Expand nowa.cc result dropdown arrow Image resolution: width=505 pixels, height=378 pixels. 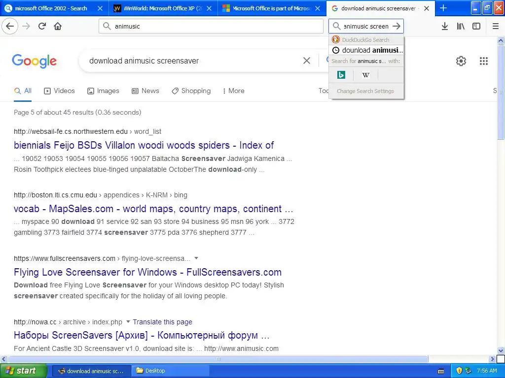pos(128,321)
